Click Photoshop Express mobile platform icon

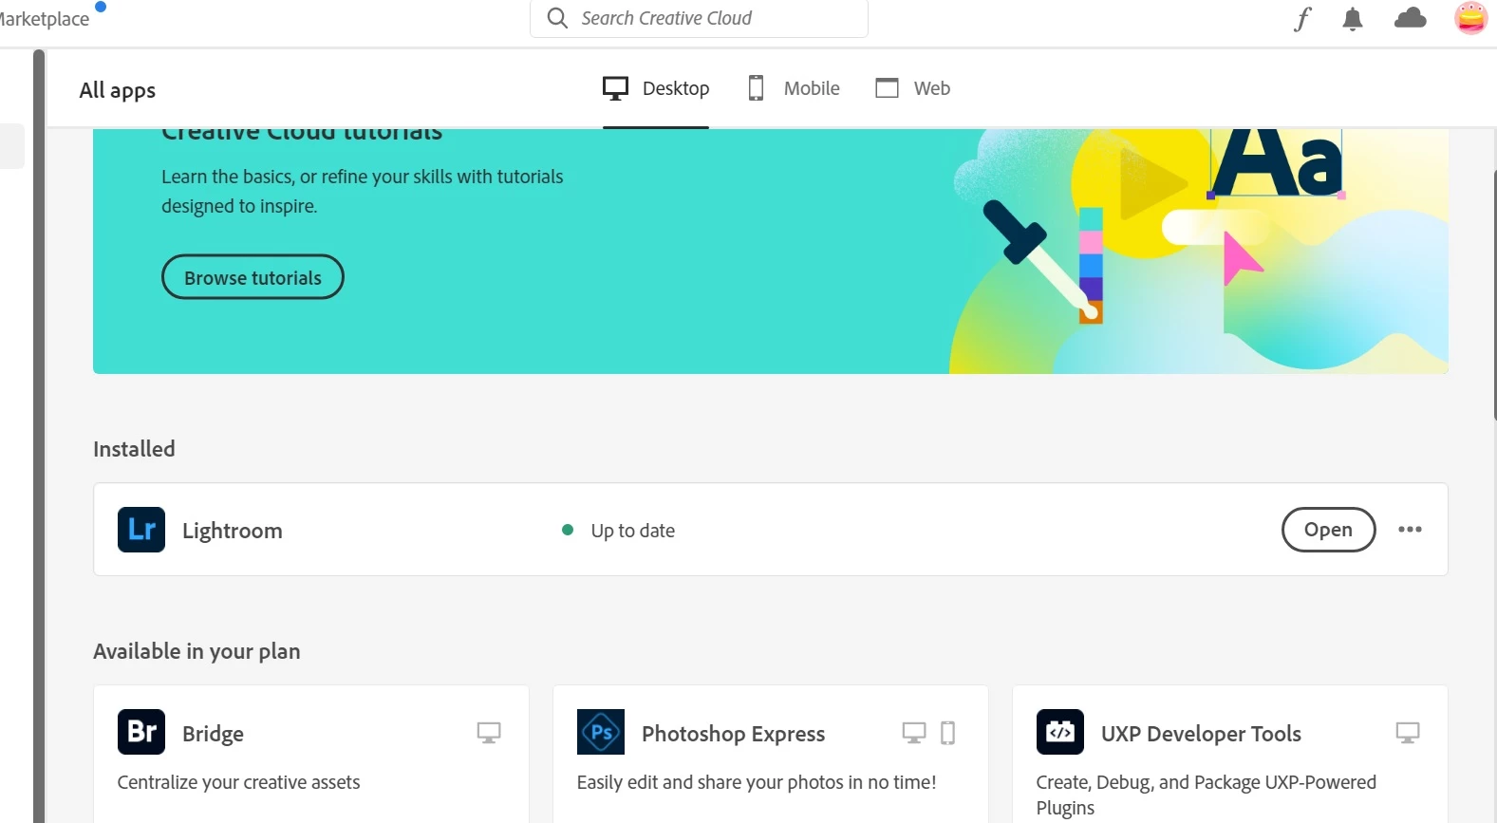tap(947, 733)
